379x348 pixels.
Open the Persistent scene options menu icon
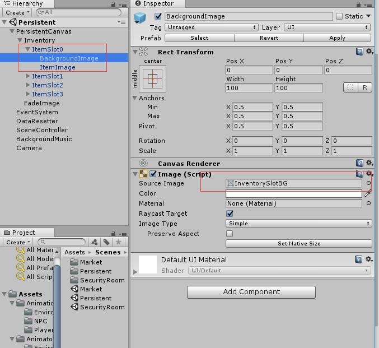click(x=121, y=22)
